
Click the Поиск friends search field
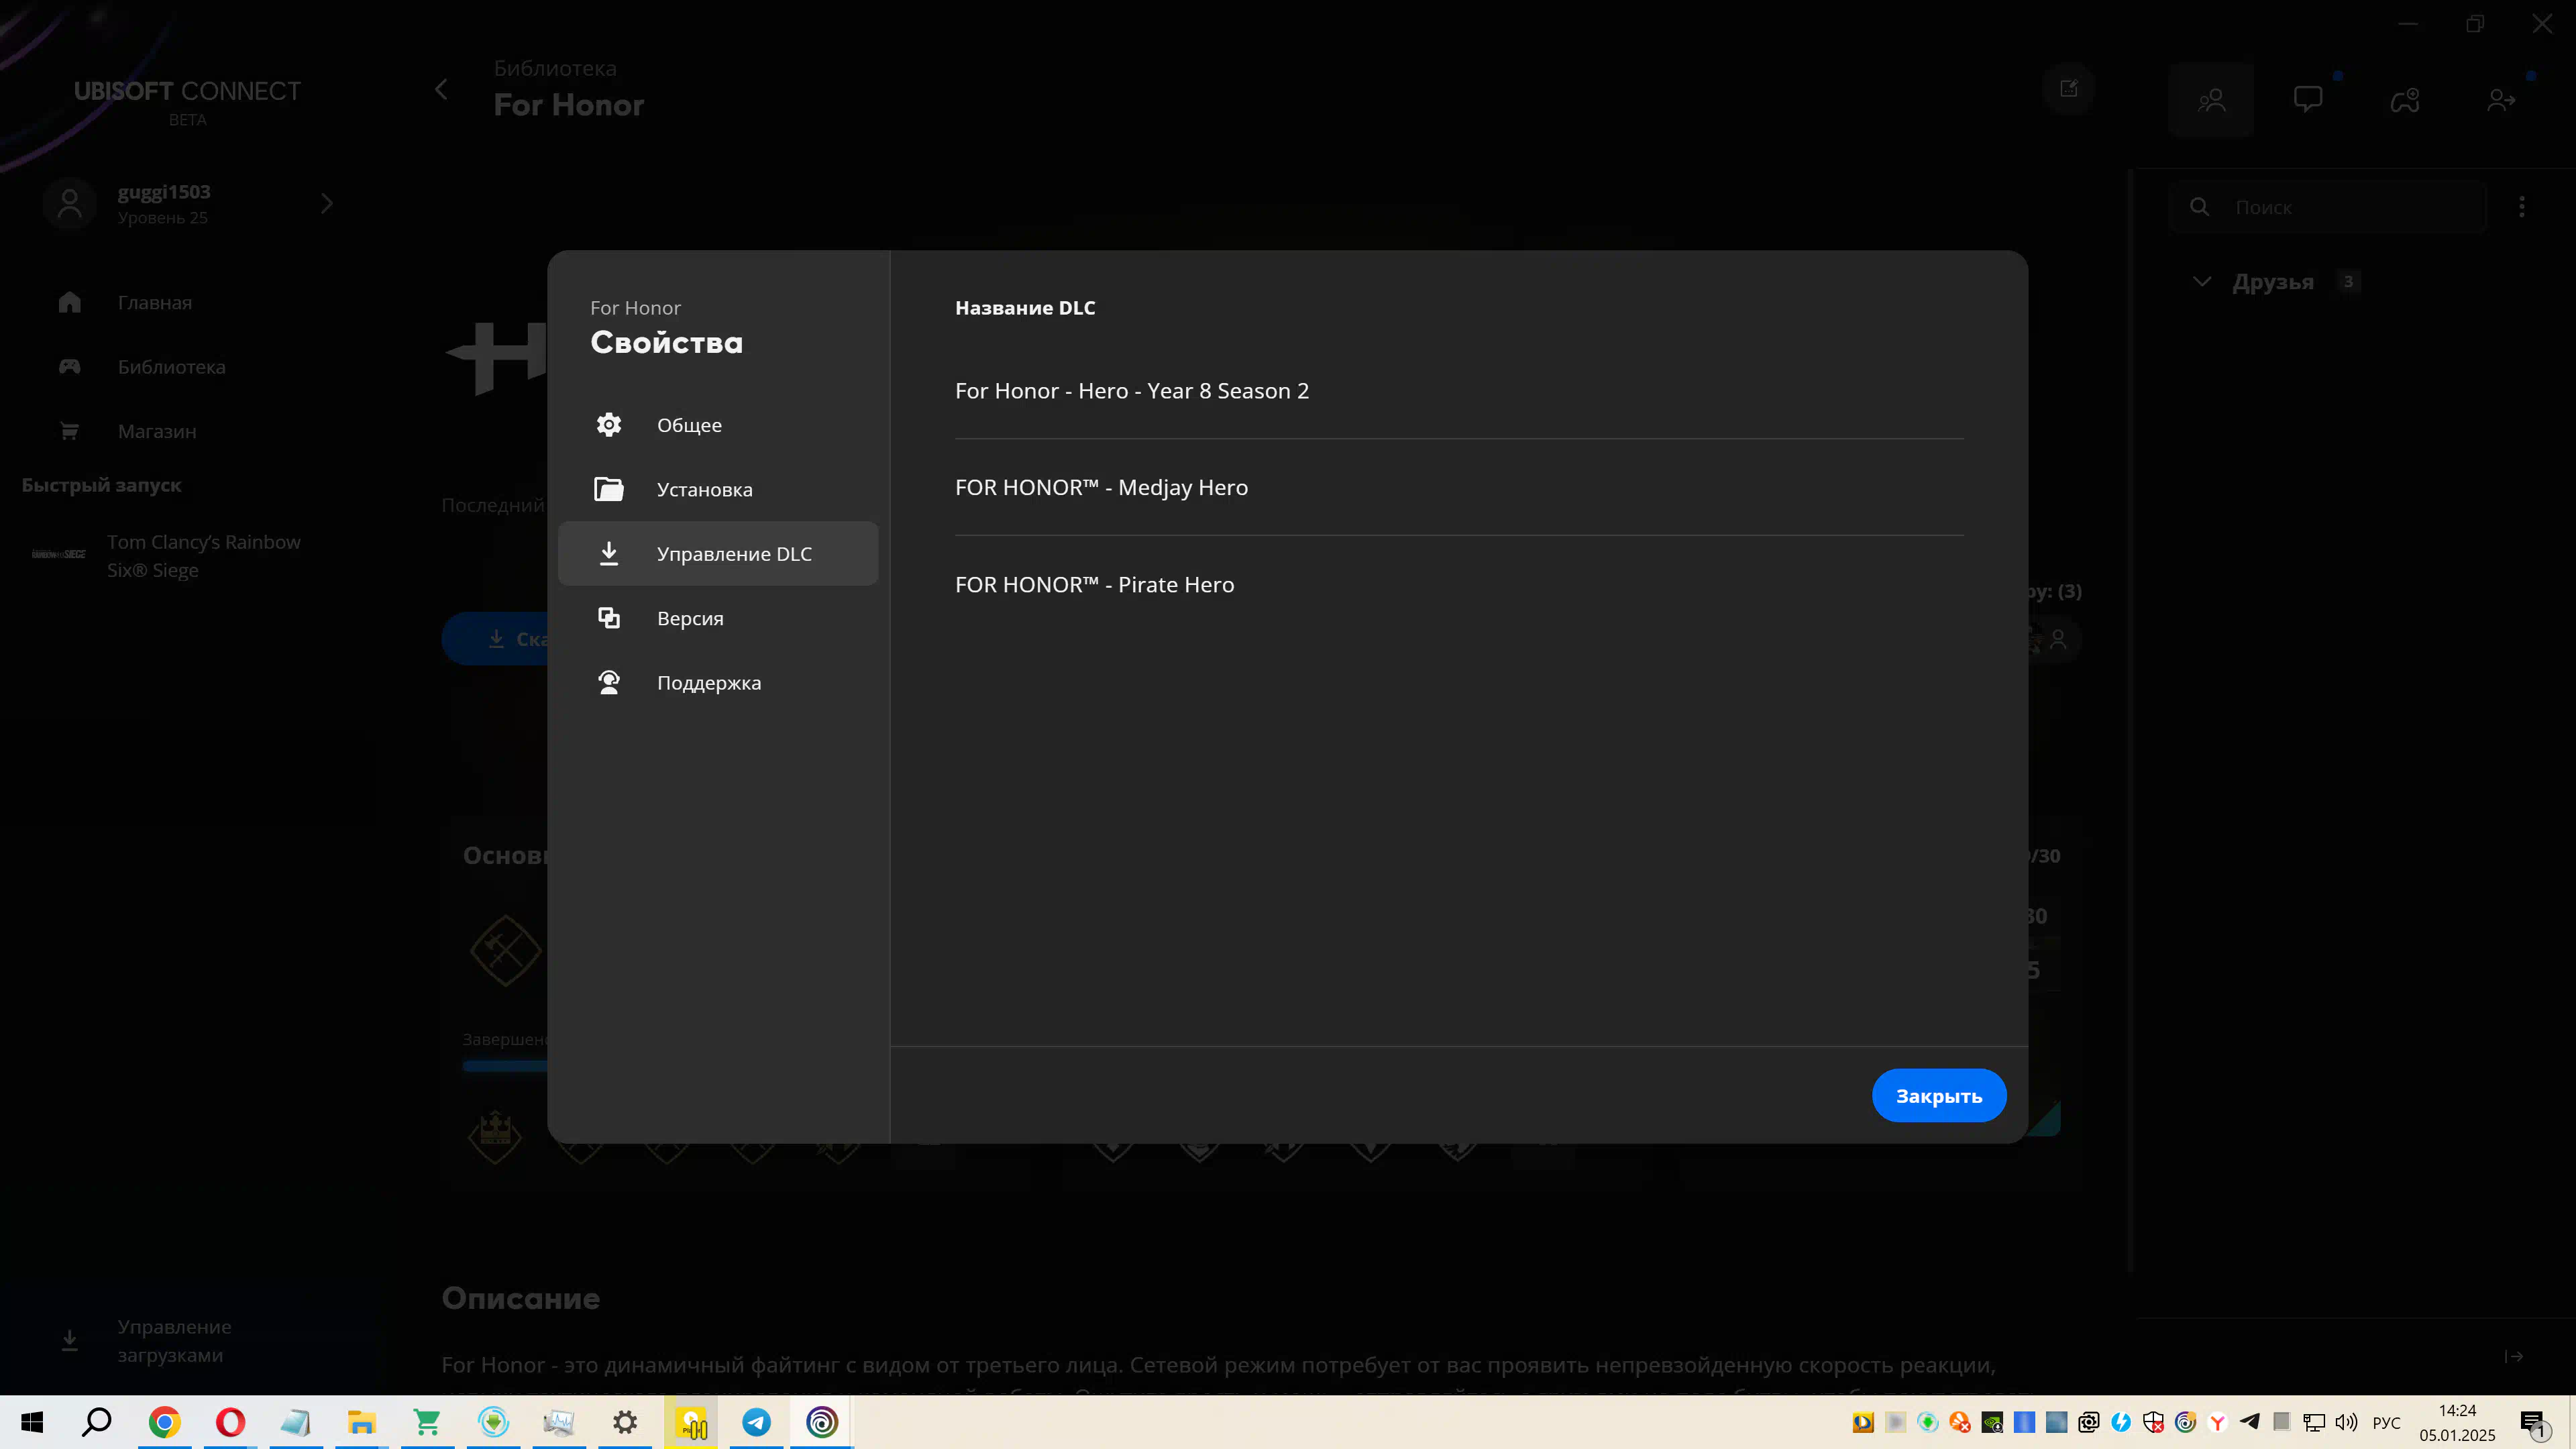[x=2327, y=207]
